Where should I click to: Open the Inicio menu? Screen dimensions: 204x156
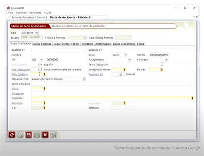(x=9, y=12)
